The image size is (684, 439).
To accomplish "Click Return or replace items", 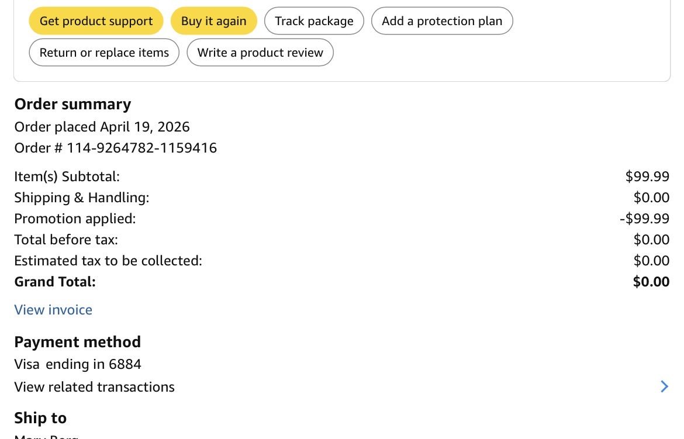I will [x=104, y=53].
